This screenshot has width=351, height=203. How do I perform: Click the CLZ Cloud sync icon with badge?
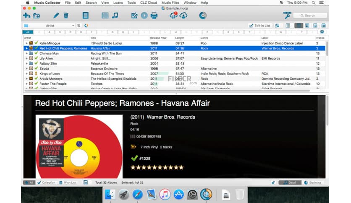[173, 15]
